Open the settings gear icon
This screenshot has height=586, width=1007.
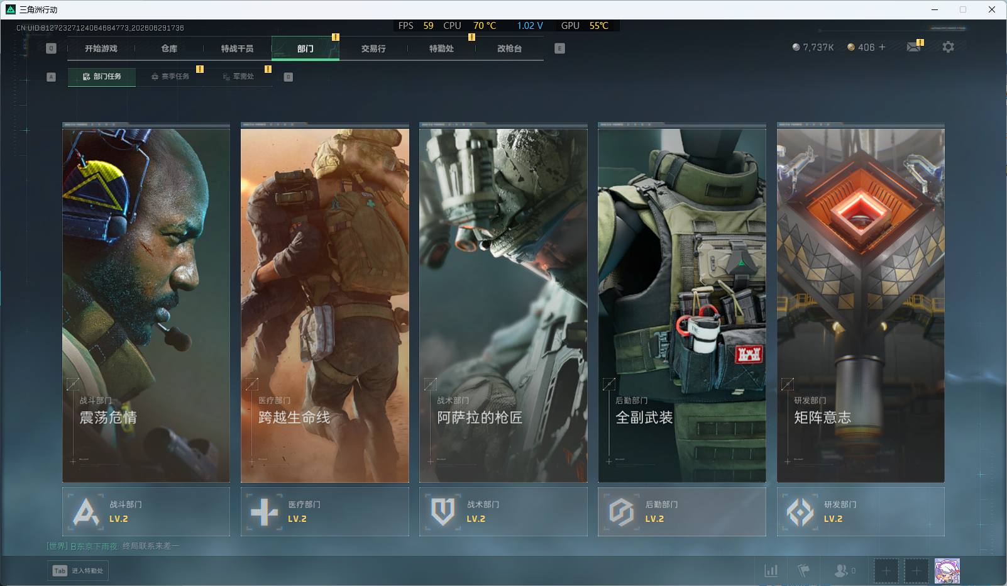(948, 47)
